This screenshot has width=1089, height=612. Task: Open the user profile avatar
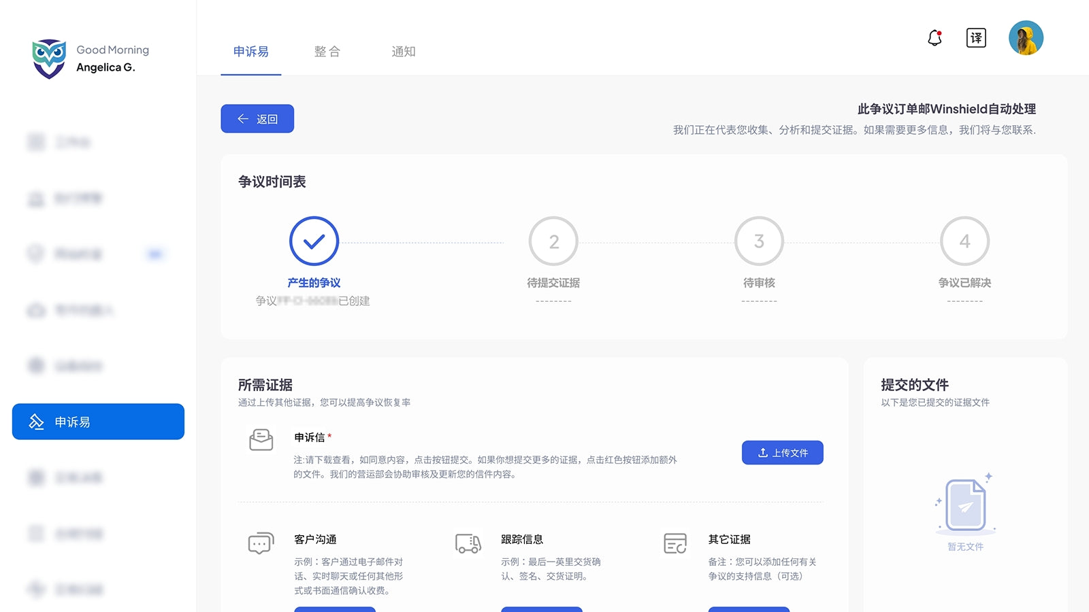(1026, 38)
